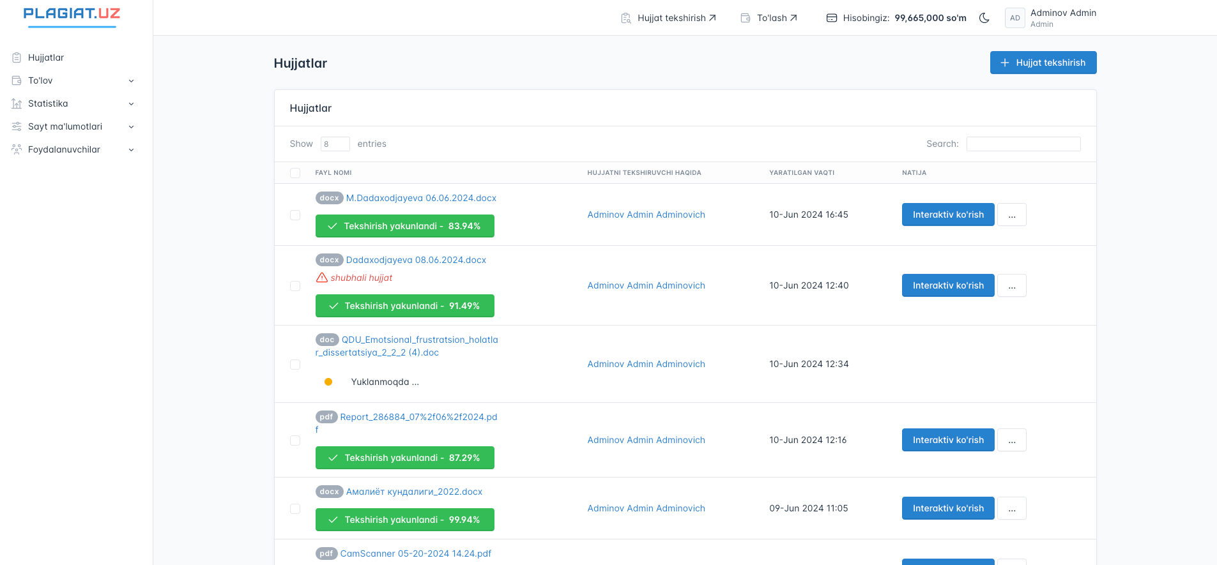Screen dimensions: 1217x565
Task: Open Adminov Admin Adminovich link in QDU_Emotsional row
Action: pyautogui.click(x=647, y=364)
